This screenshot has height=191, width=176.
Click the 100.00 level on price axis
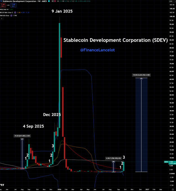(x=172, y=17)
